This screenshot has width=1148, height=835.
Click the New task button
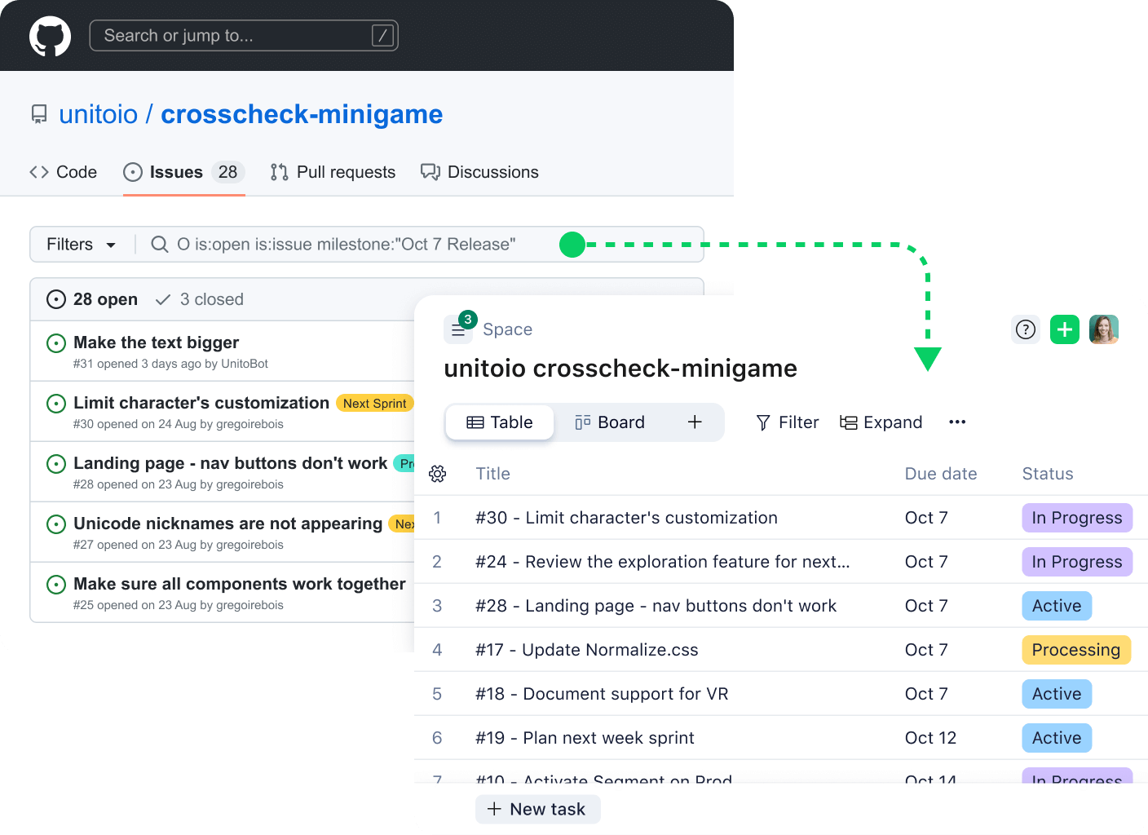[537, 809]
